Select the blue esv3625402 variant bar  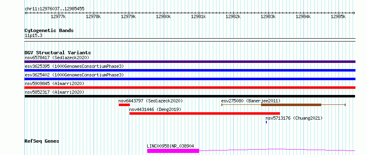click(190, 79)
